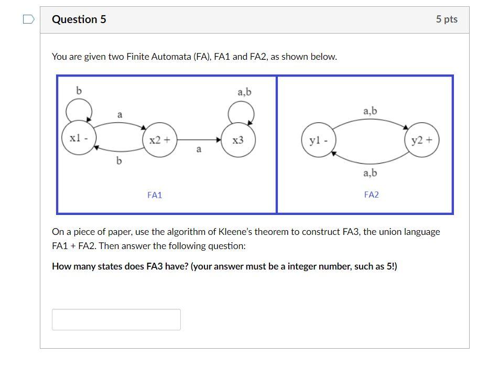This screenshot has height=366, width=488.
Task: Click inside the answer input box
Action: point(116,319)
